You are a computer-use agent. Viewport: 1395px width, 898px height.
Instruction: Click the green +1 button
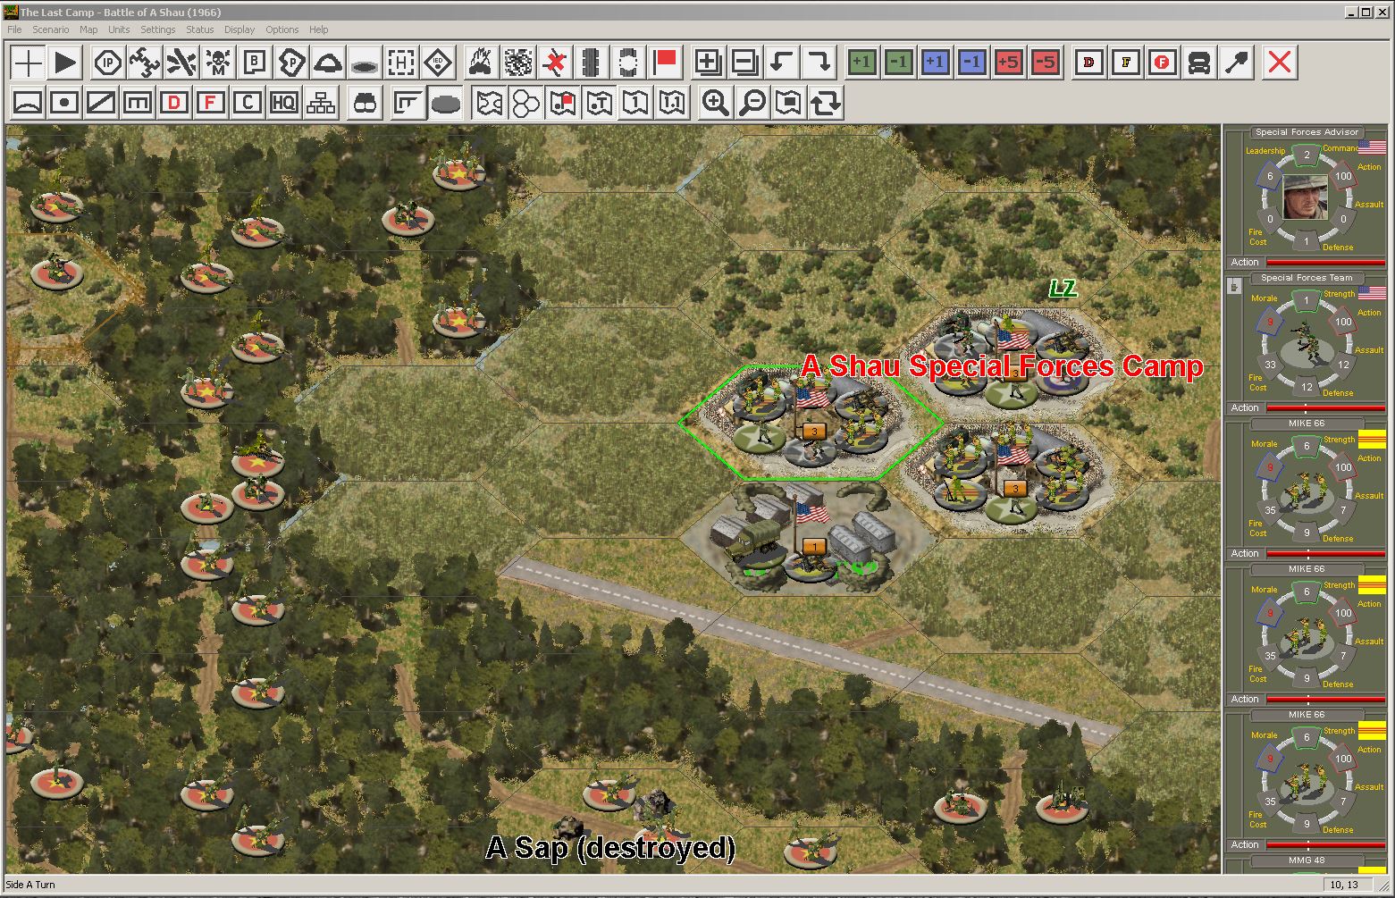click(861, 63)
